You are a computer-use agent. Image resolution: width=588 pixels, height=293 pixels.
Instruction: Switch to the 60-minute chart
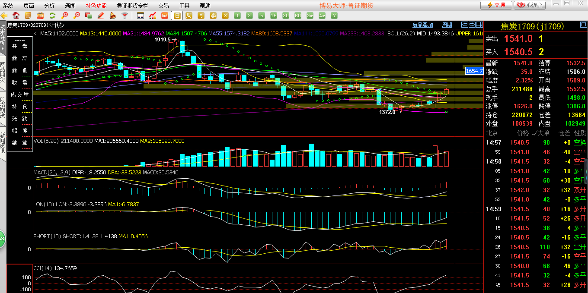pyautogui.click(x=298, y=16)
